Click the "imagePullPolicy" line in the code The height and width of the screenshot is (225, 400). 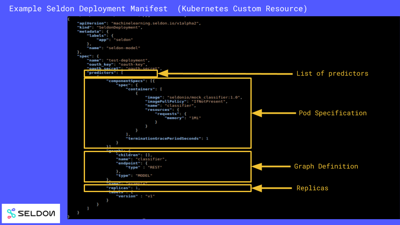click(x=186, y=101)
